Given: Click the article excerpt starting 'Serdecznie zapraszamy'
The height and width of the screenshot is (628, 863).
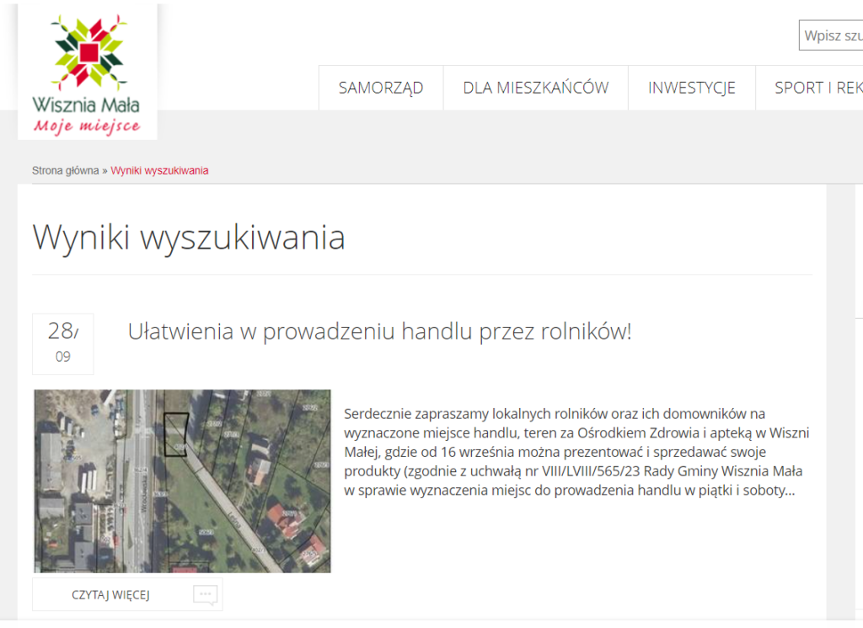Looking at the screenshot, I should click(576, 452).
